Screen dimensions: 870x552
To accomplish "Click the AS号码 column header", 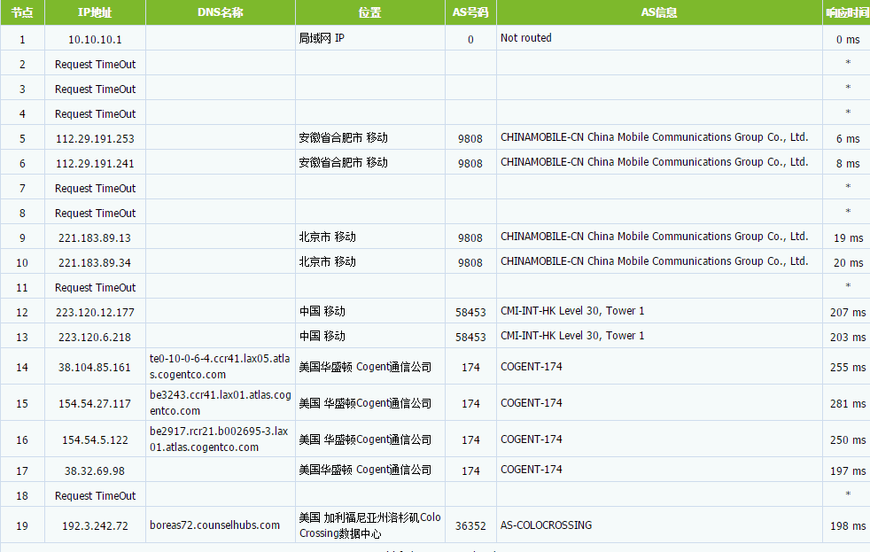I will pyautogui.click(x=470, y=12).
